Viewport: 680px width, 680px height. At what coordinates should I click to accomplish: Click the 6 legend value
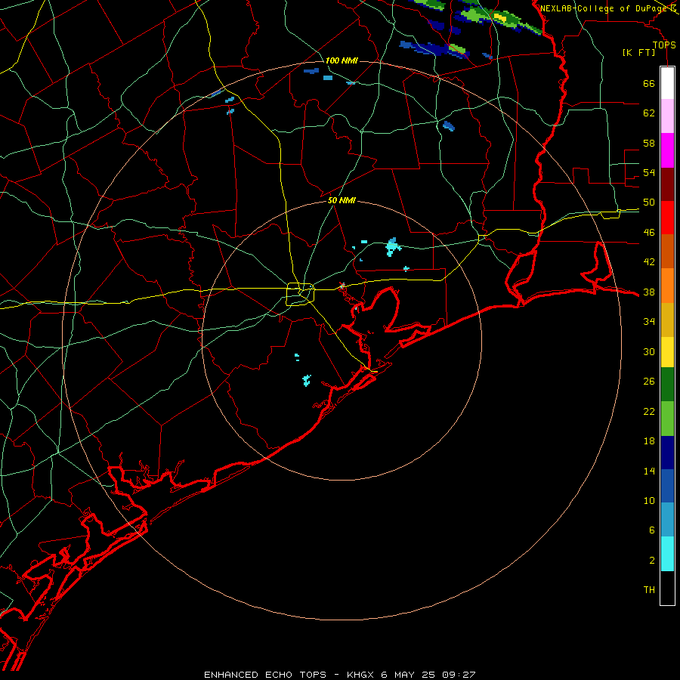(x=652, y=530)
